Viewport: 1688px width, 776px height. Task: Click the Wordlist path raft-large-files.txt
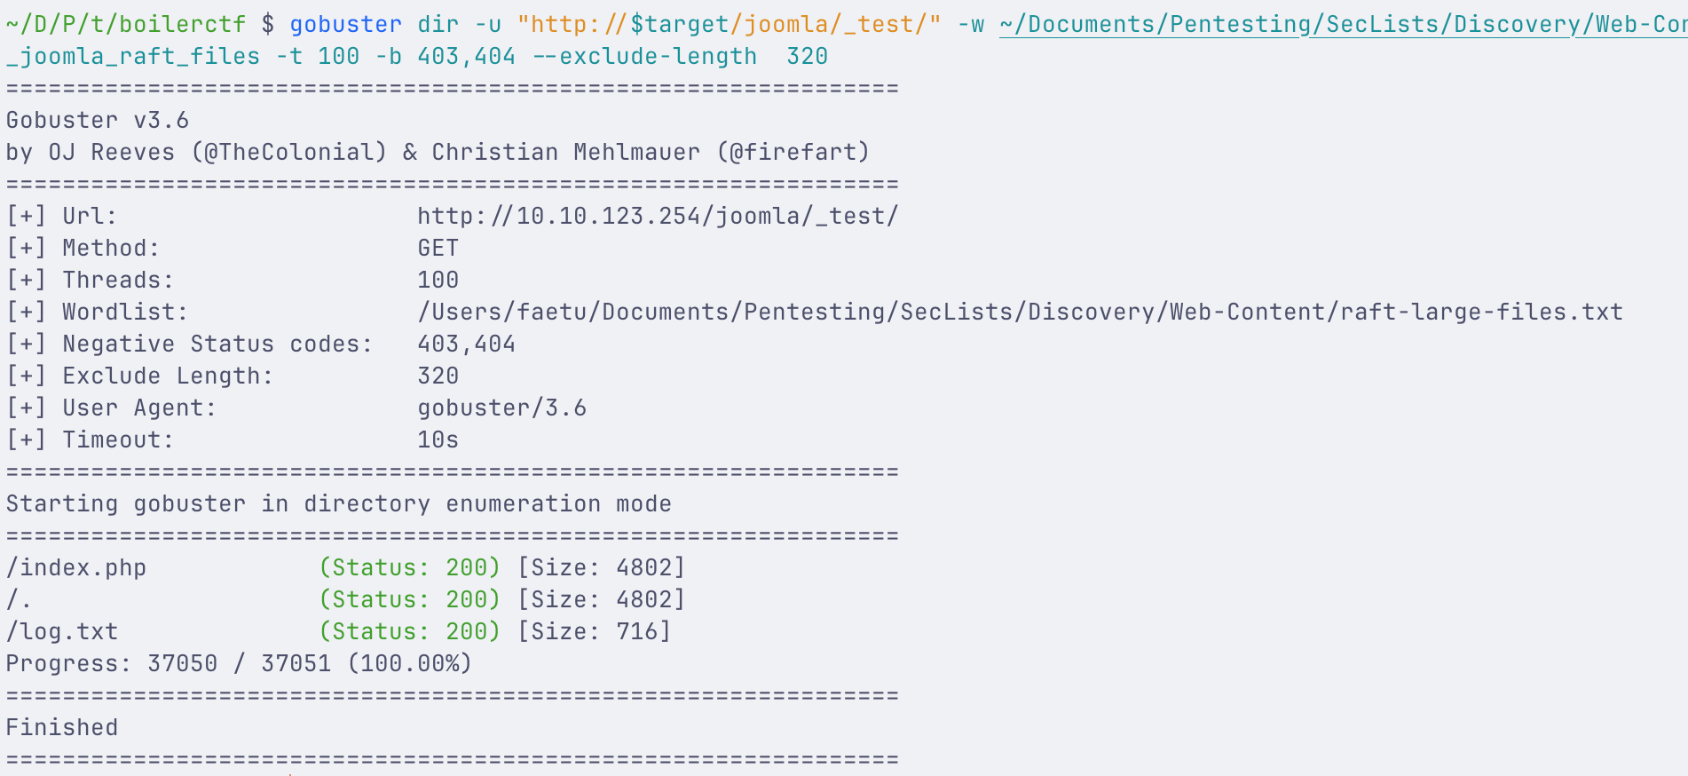[1020, 312]
